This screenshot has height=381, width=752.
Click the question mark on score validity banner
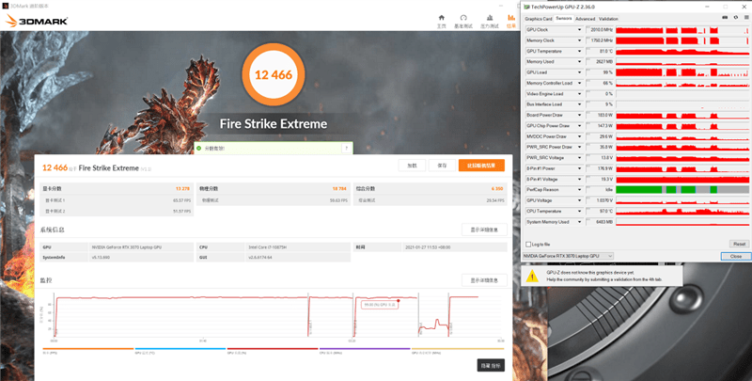click(x=346, y=149)
